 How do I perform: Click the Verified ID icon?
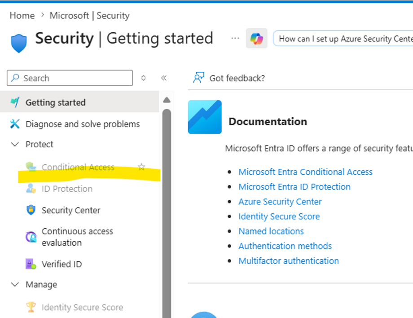click(31, 264)
